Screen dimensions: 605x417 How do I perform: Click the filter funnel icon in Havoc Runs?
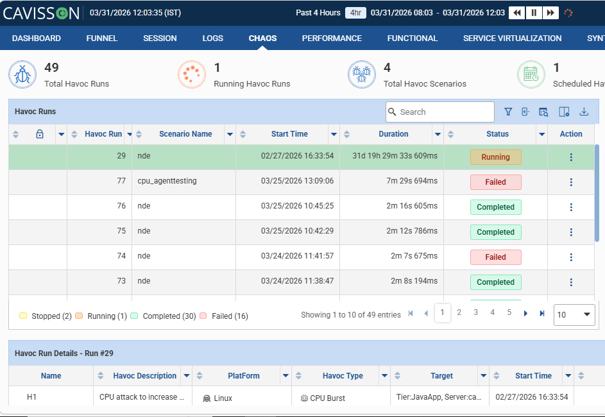pyautogui.click(x=508, y=112)
